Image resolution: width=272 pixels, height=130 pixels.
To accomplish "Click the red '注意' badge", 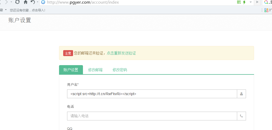I will point(68,53).
